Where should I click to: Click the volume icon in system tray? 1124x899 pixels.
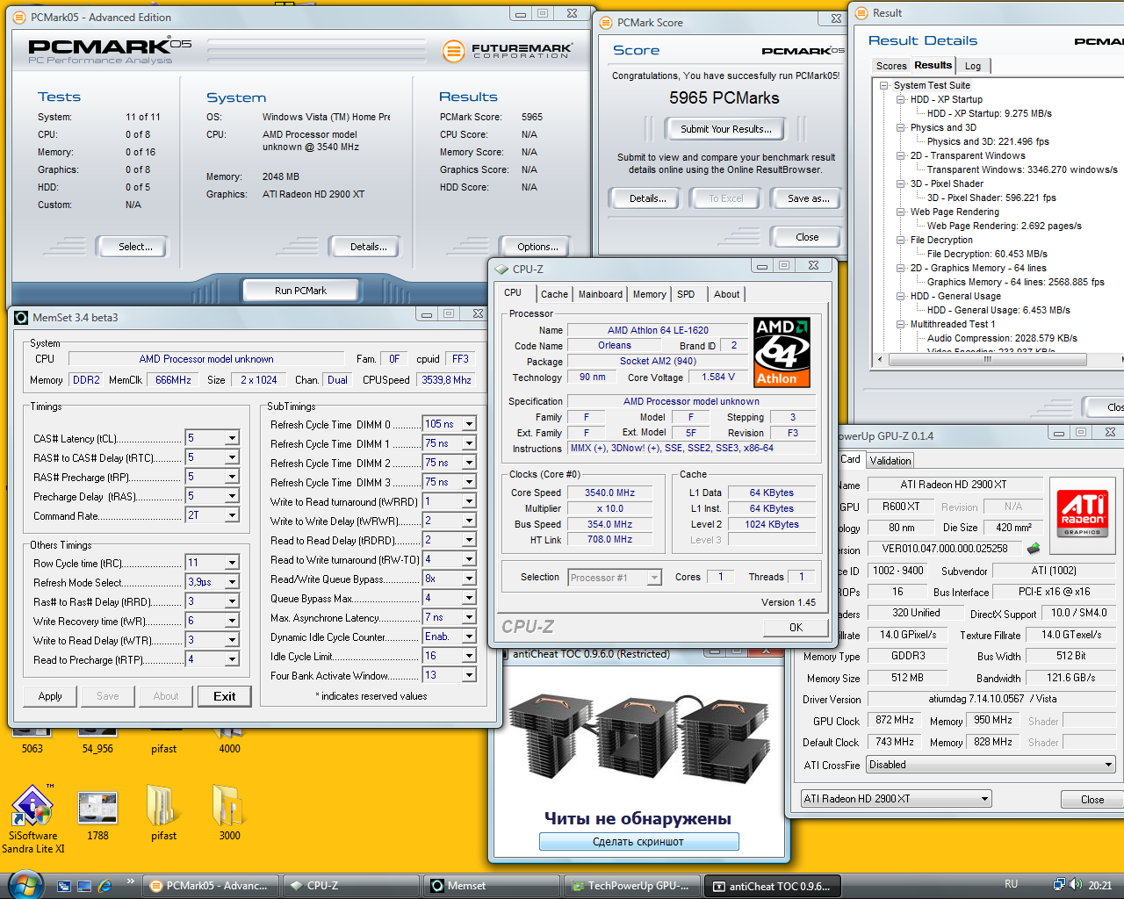[x=1075, y=885]
